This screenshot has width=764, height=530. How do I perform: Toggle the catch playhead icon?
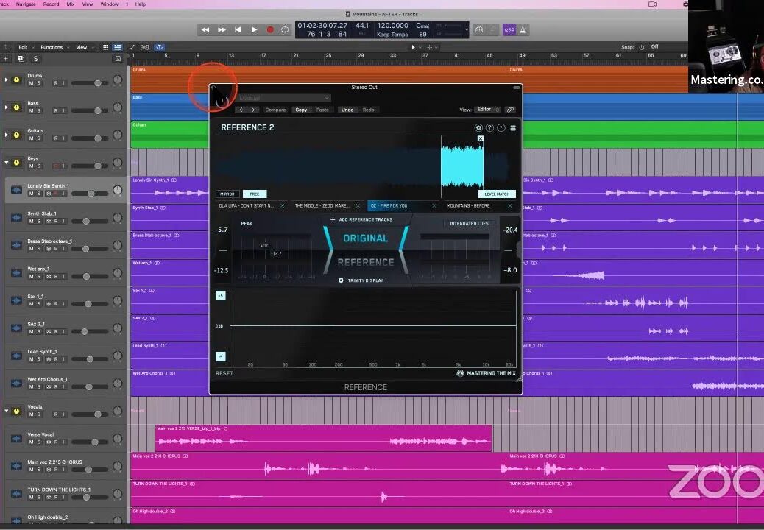pos(159,47)
